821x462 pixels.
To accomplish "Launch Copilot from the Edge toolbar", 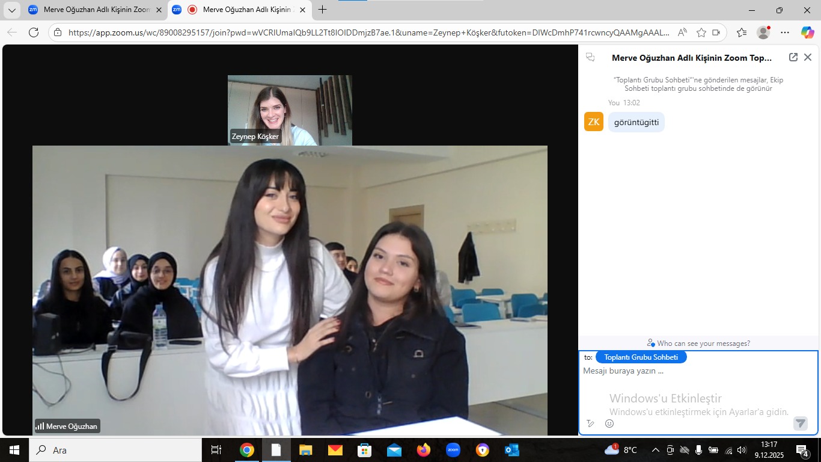I will tap(807, 32).
